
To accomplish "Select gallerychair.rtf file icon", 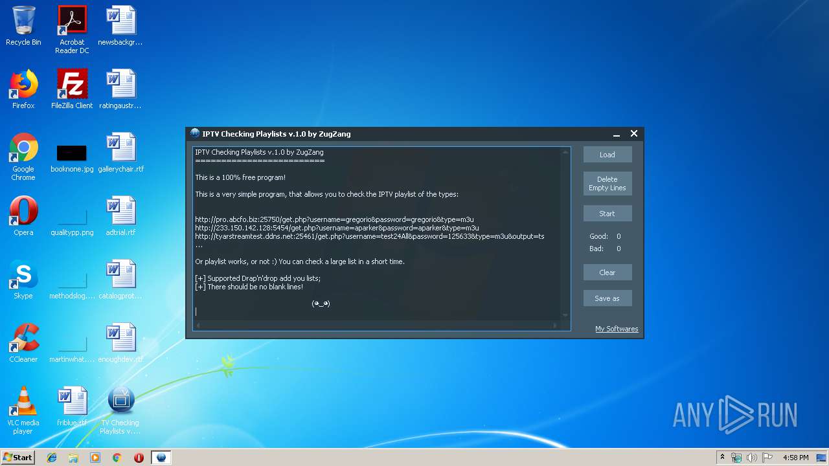I will 120,153.
